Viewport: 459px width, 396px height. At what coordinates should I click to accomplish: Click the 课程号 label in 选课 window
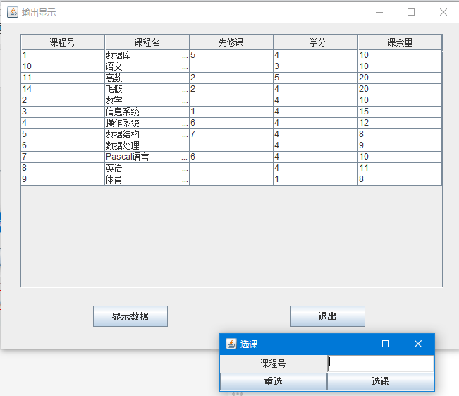tap(273, 364)
